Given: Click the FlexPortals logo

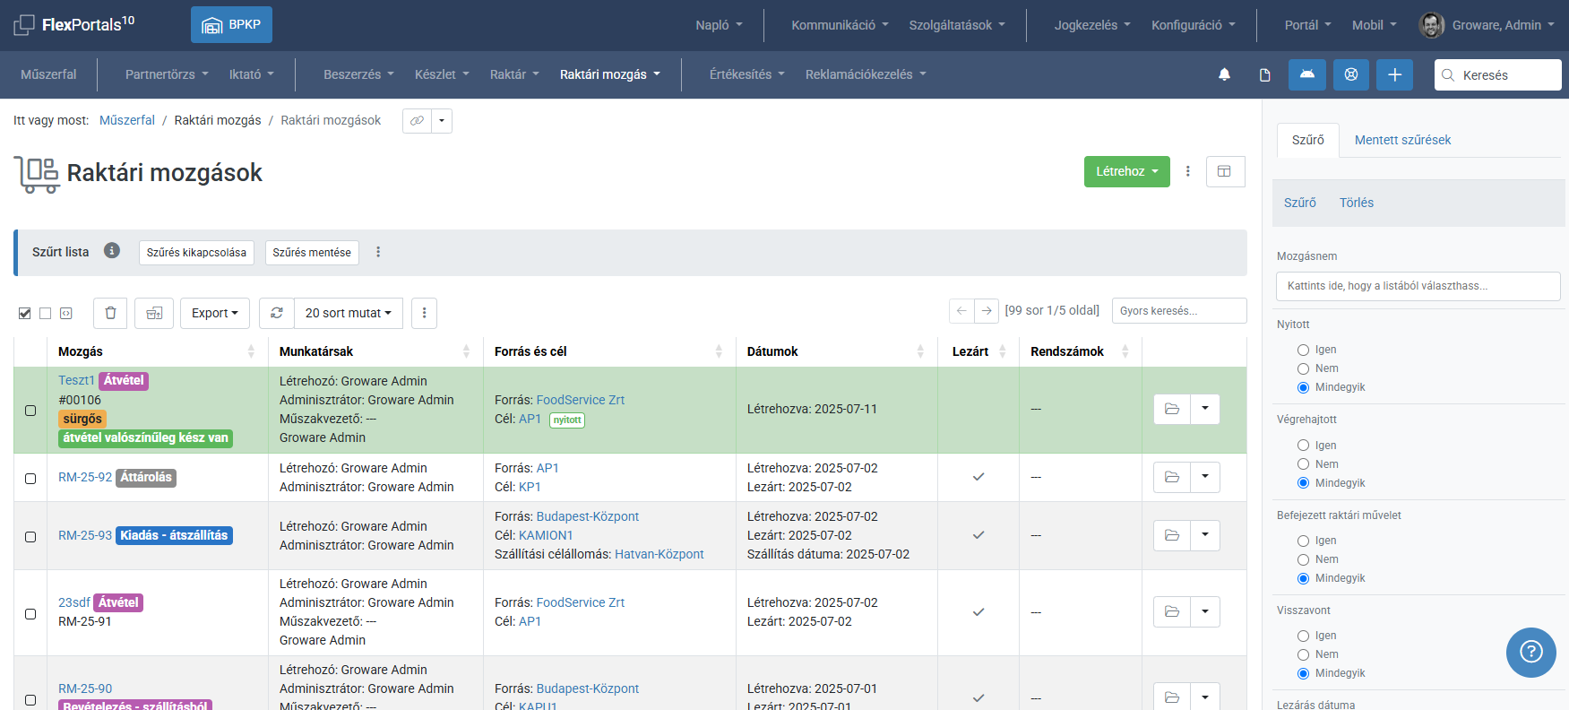Looking at the screenshot, I should pyautogui.click(x=74, y=24).
